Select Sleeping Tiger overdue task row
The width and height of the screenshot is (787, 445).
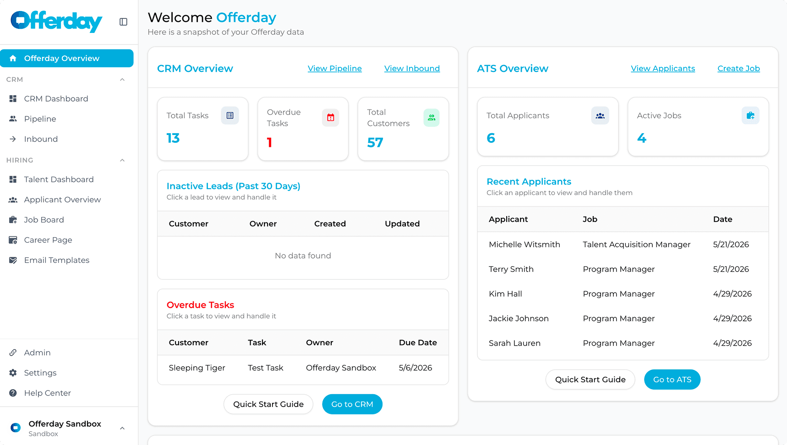(x=303, y=368)
